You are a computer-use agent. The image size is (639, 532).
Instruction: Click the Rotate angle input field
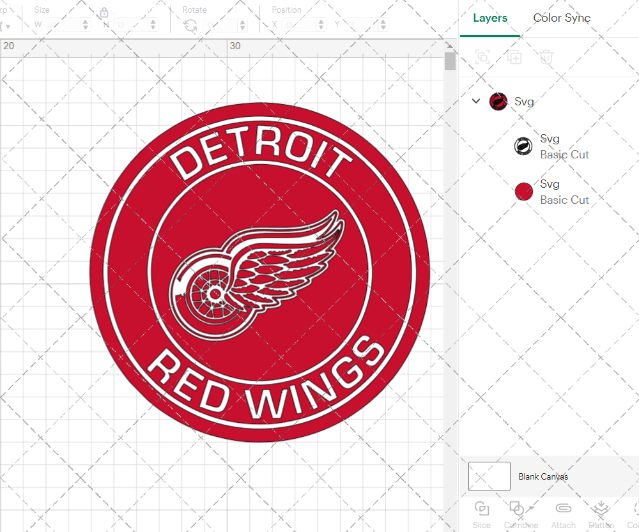[220, 25]
